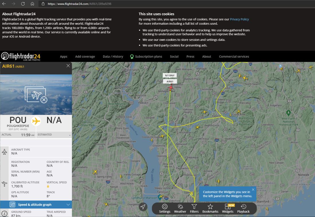Open the Widgets menu
Image resolution: width=315 pixels, height=217 pixels.
(228, 208)
